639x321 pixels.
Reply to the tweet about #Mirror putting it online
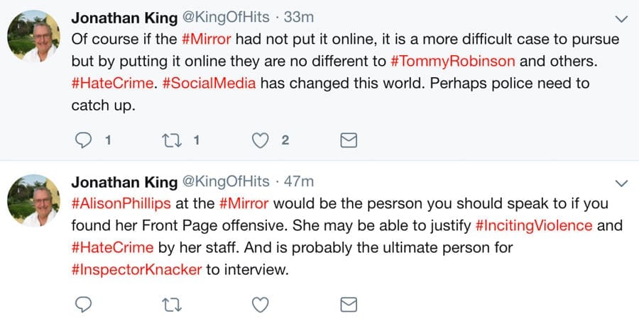click(x=84, y=140)
